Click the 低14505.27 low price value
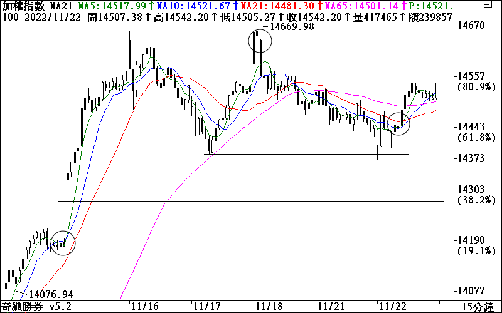 coord(247,18)
